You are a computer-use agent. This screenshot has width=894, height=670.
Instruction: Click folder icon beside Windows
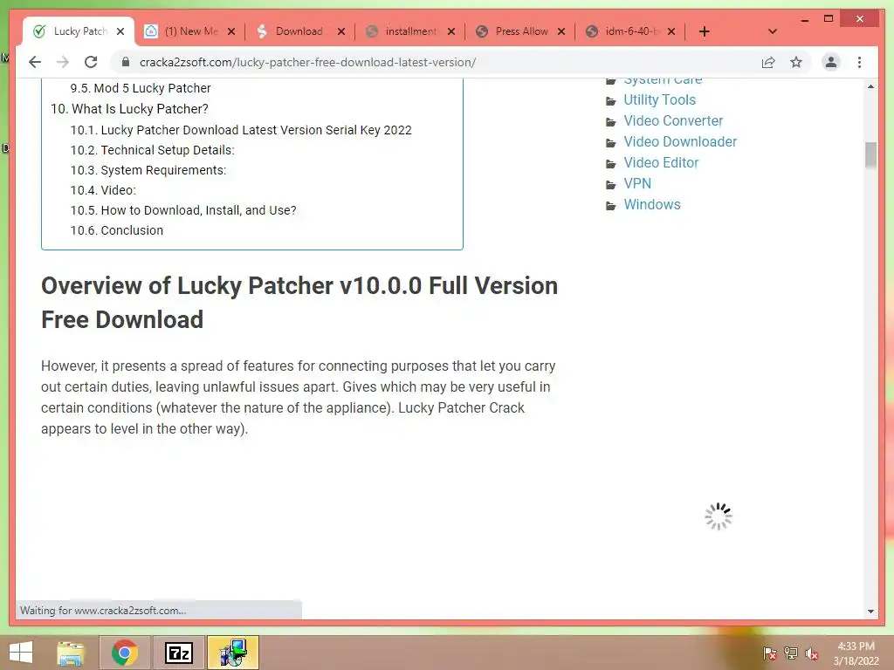tap(610, 206)
